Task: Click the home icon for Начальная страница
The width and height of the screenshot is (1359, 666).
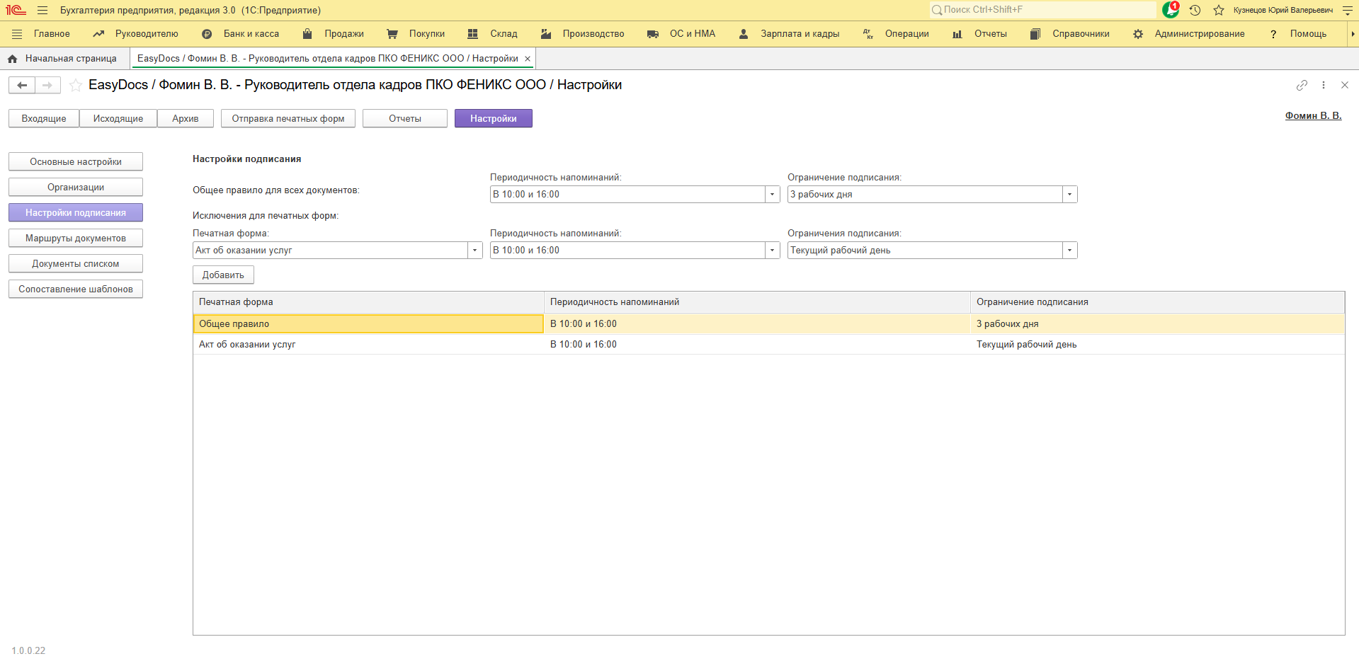Action: click(x=12, y=59)
